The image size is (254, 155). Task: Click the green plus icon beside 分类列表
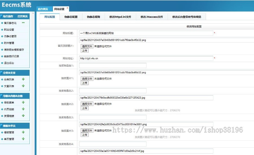pyautogui.click(x=23, y=79)
